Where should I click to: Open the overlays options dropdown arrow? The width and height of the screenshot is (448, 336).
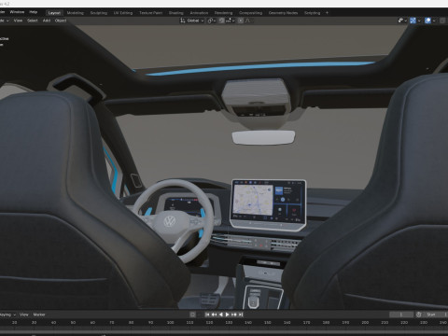434,21
